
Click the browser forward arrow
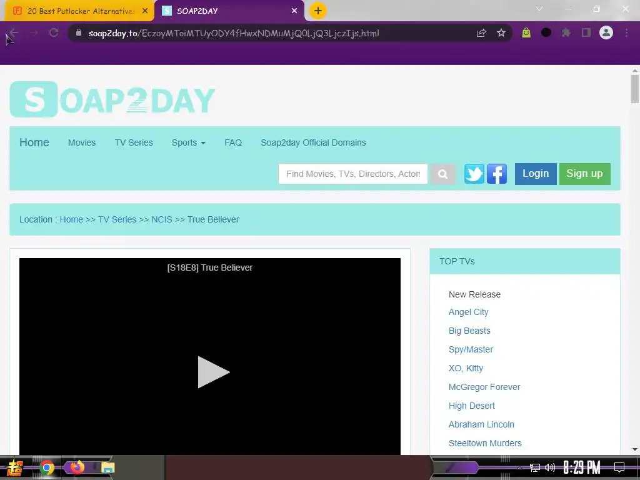tap(34, 32)
